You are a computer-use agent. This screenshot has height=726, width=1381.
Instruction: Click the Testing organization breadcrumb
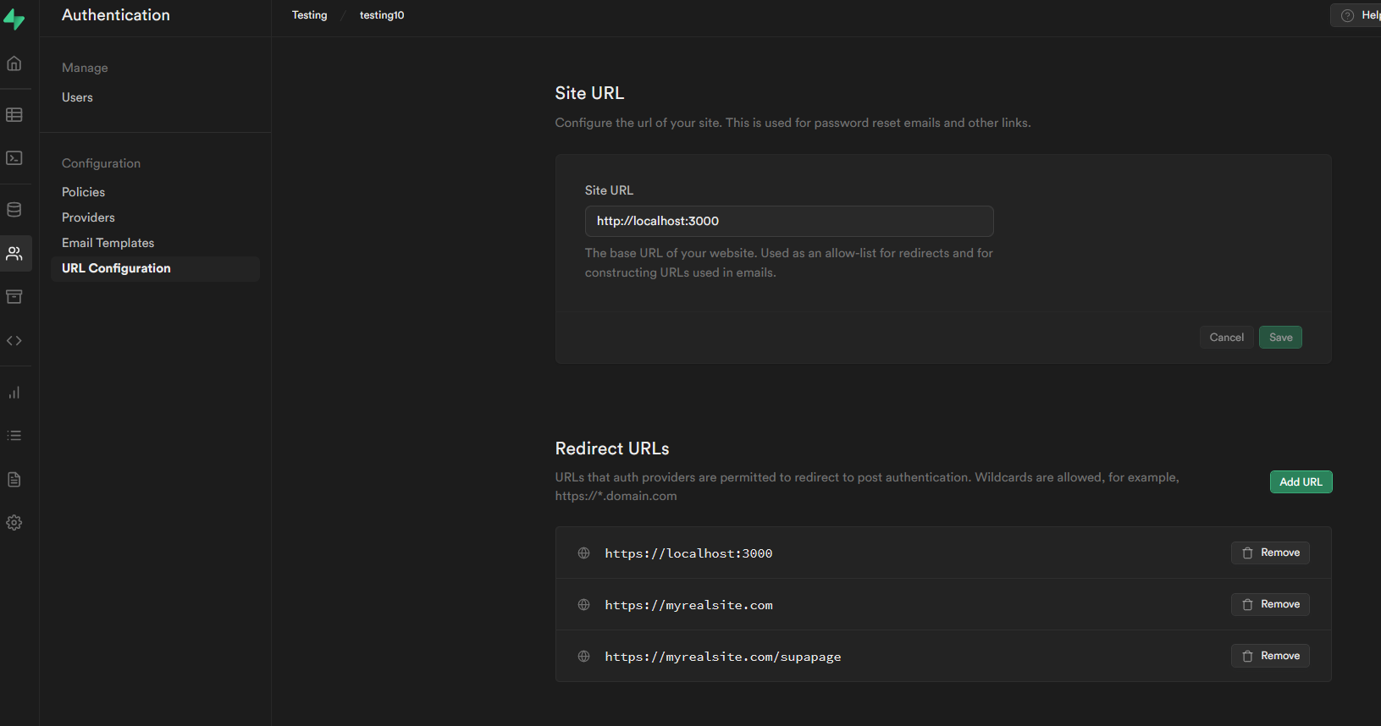(309, 15)
